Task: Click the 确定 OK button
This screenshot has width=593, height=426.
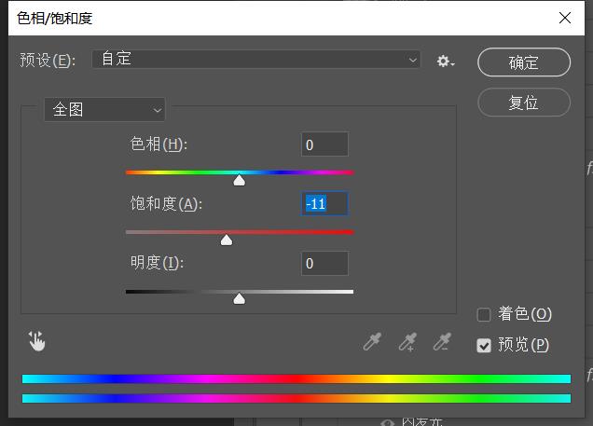Action: (x=524, y=62)
